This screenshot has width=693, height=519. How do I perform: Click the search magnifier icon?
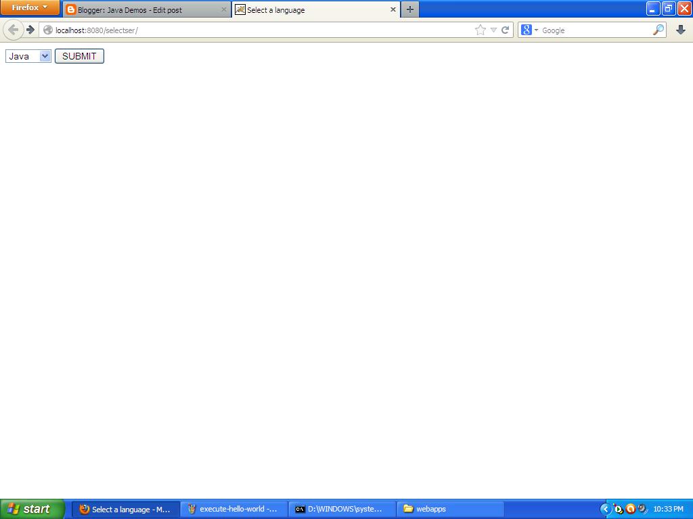tap(658, 30)
